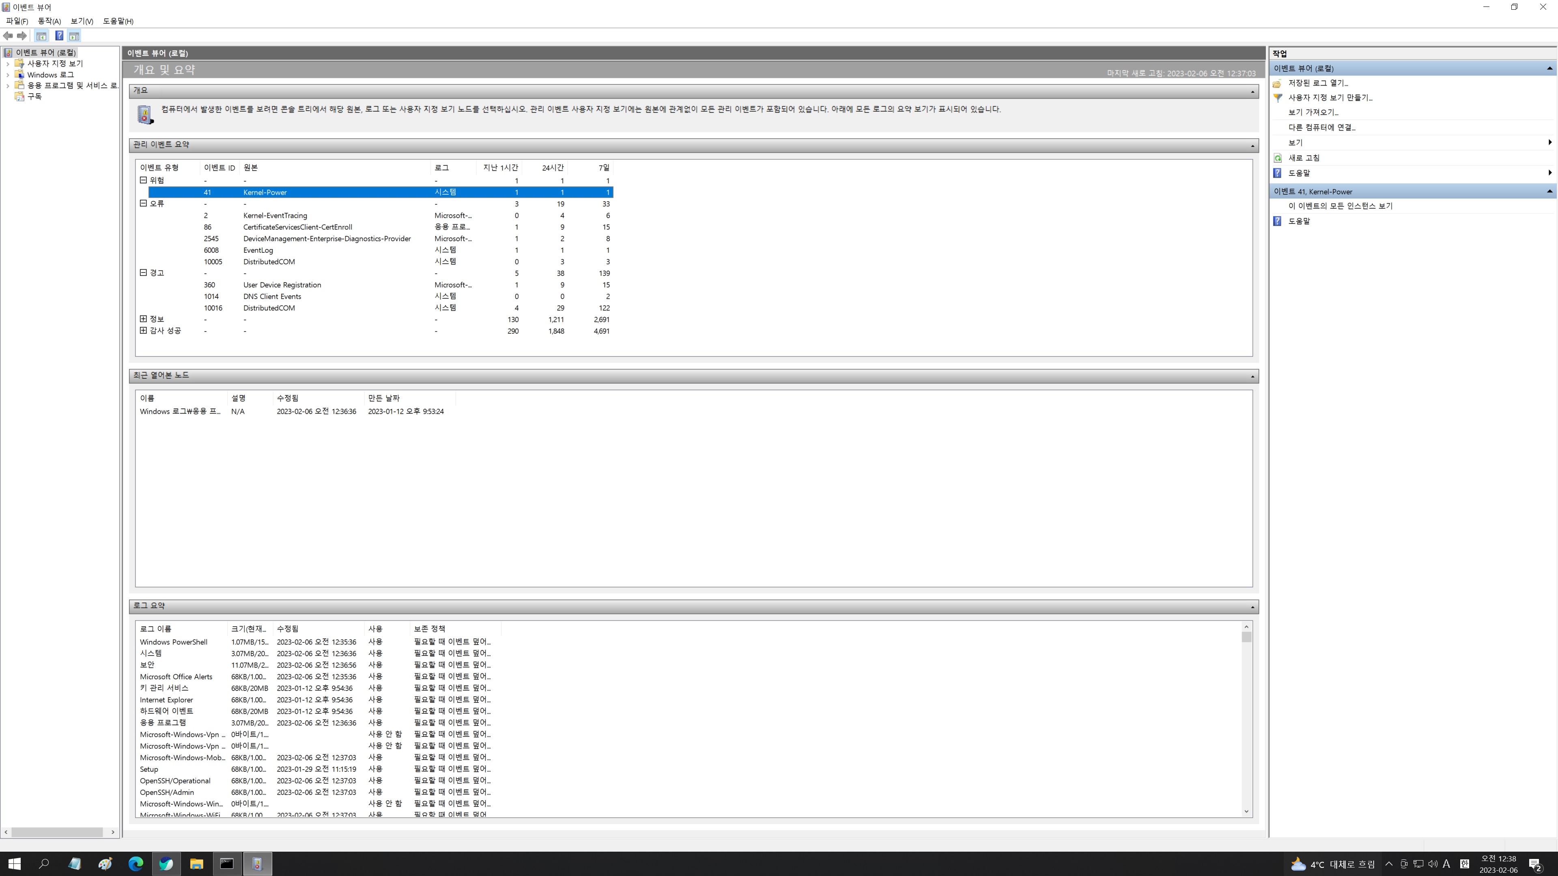
Task: Open the command prompt taskbar icon
Action: pyautogui.click(x=227, y=864)
